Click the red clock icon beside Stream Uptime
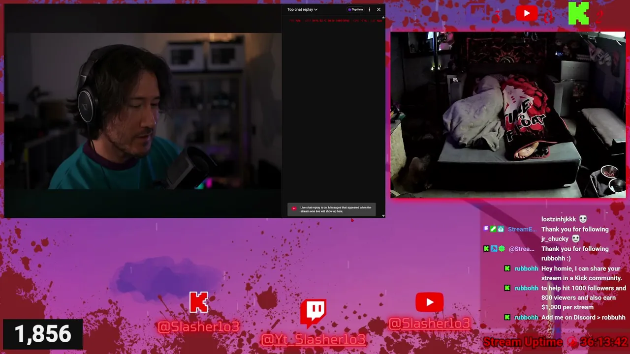 click(571, 342)
